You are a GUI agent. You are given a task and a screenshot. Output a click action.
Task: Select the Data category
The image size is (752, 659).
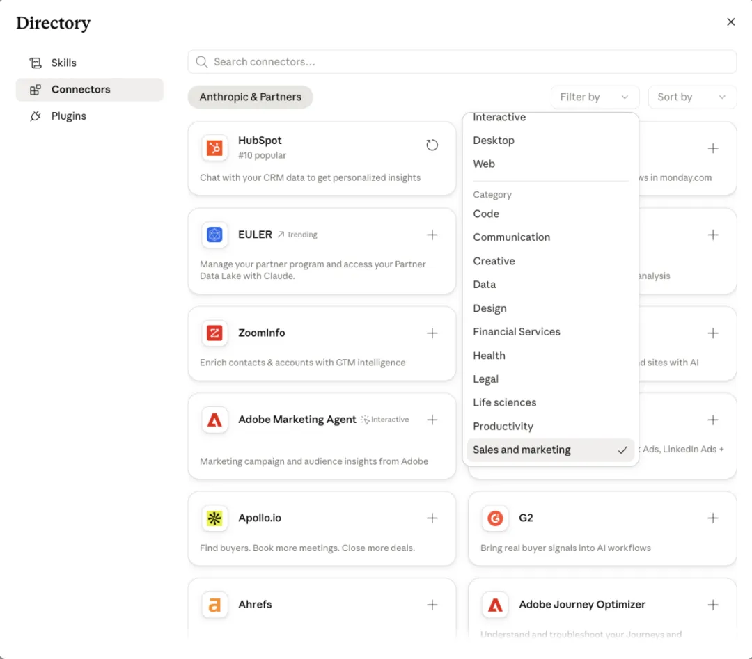point(551,285)
